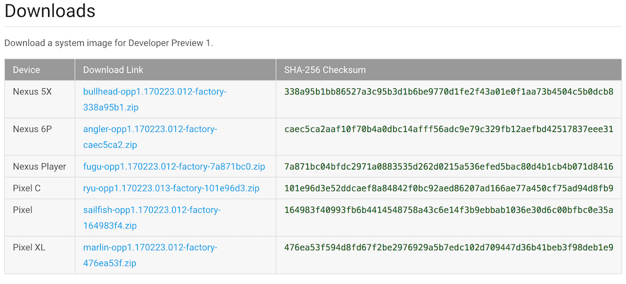Click the checksum starting with 338a95b1
This screenshot has width=626, height=284.
(448, 92)
